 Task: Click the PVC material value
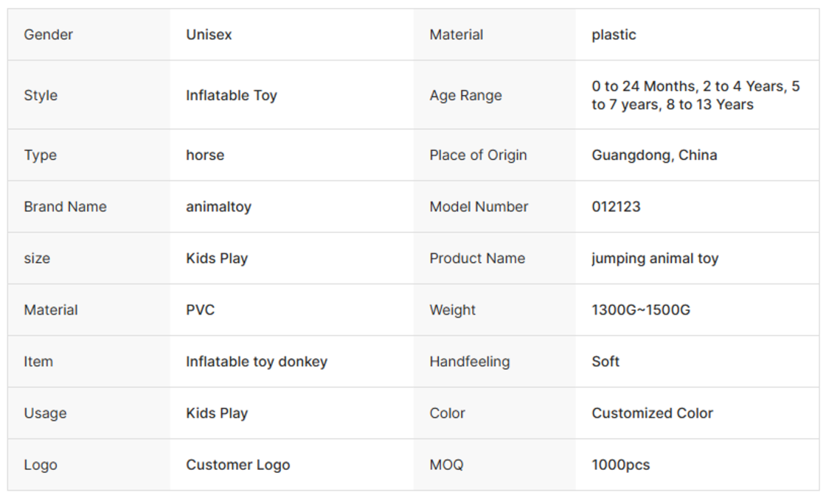(x=200, y=310)
